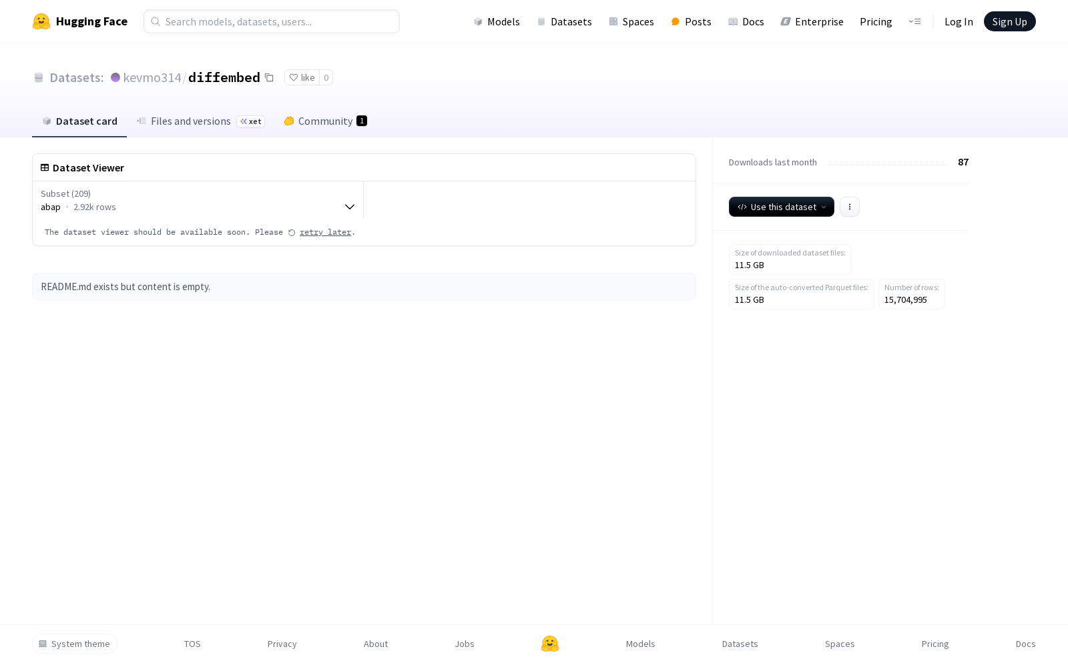Open the System theme selector
The image size is (1068, 667).
point(75,644)
